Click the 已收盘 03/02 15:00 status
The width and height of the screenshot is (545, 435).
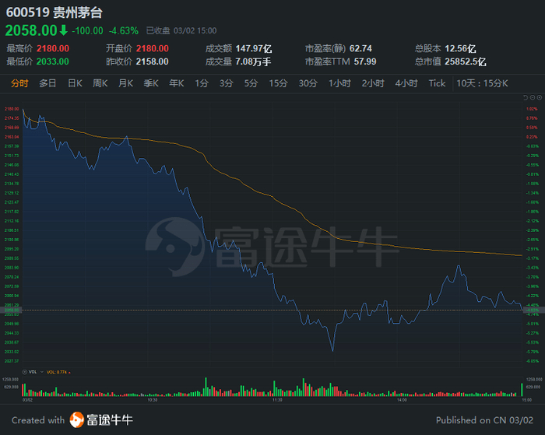(x=181, y=31)
